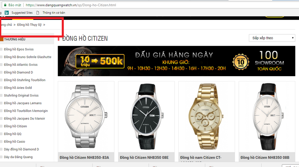
Task: Open the Đồng hồ Citizen NH8350-83A title
Action: coord(84,157)
